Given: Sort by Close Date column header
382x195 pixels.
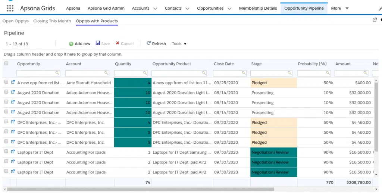Looking at the screenshot, I should [x=224, y=64].
